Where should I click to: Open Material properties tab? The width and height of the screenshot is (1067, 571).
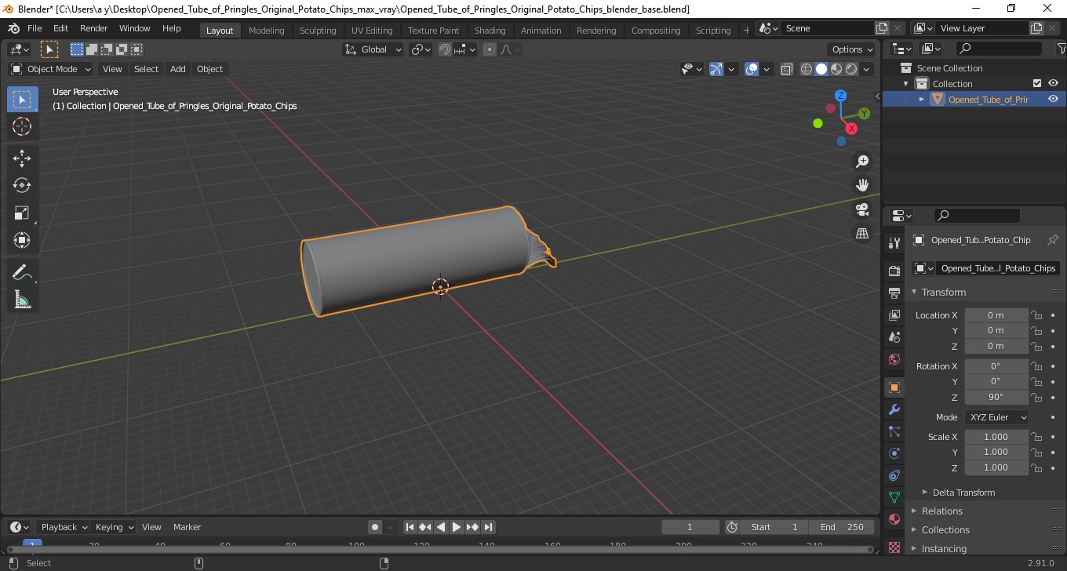(894, 519)
